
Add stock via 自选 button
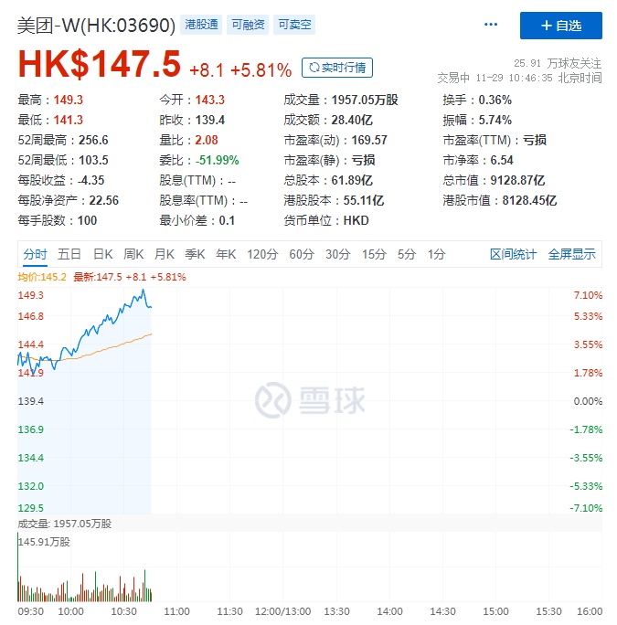click(x=560, y=26)
